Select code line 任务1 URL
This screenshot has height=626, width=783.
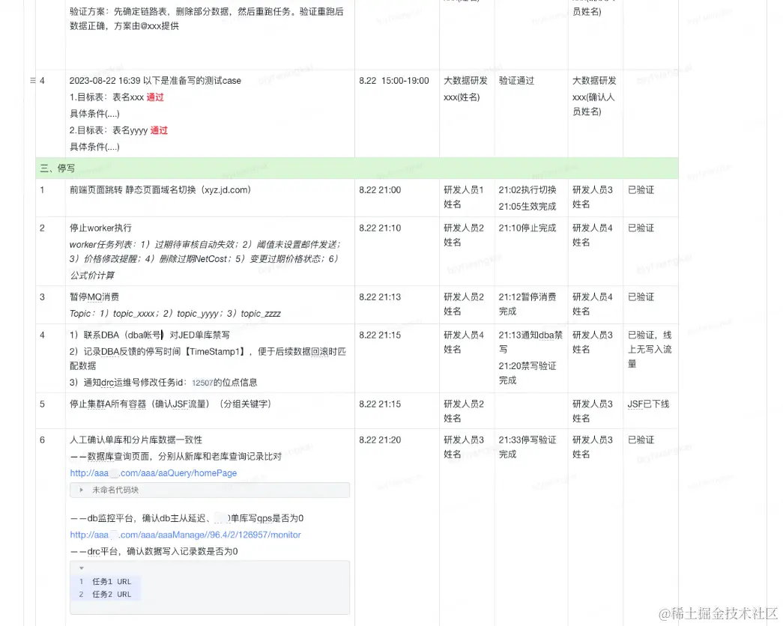[x=112, y=582]
